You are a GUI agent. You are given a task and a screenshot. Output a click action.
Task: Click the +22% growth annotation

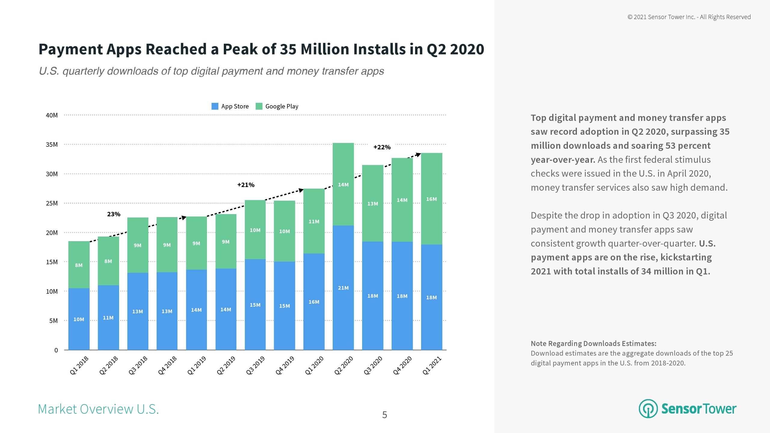[382, 147]
